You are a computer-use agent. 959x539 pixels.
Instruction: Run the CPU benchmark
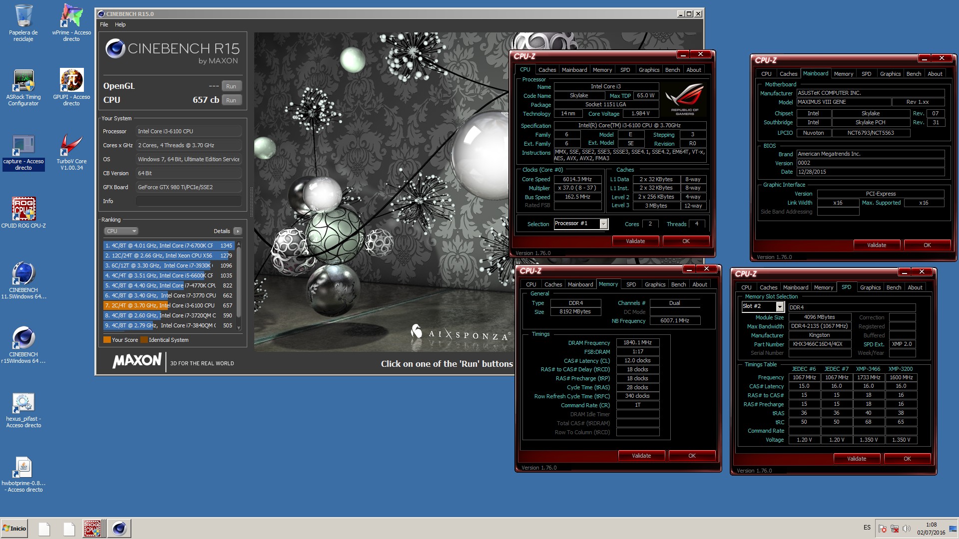tap(231, 100)
